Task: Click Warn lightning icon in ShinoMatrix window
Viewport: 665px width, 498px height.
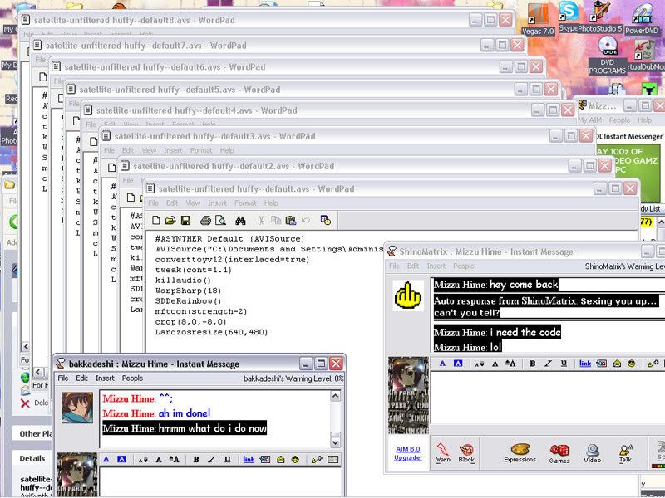Action: (x=443, y=453)
